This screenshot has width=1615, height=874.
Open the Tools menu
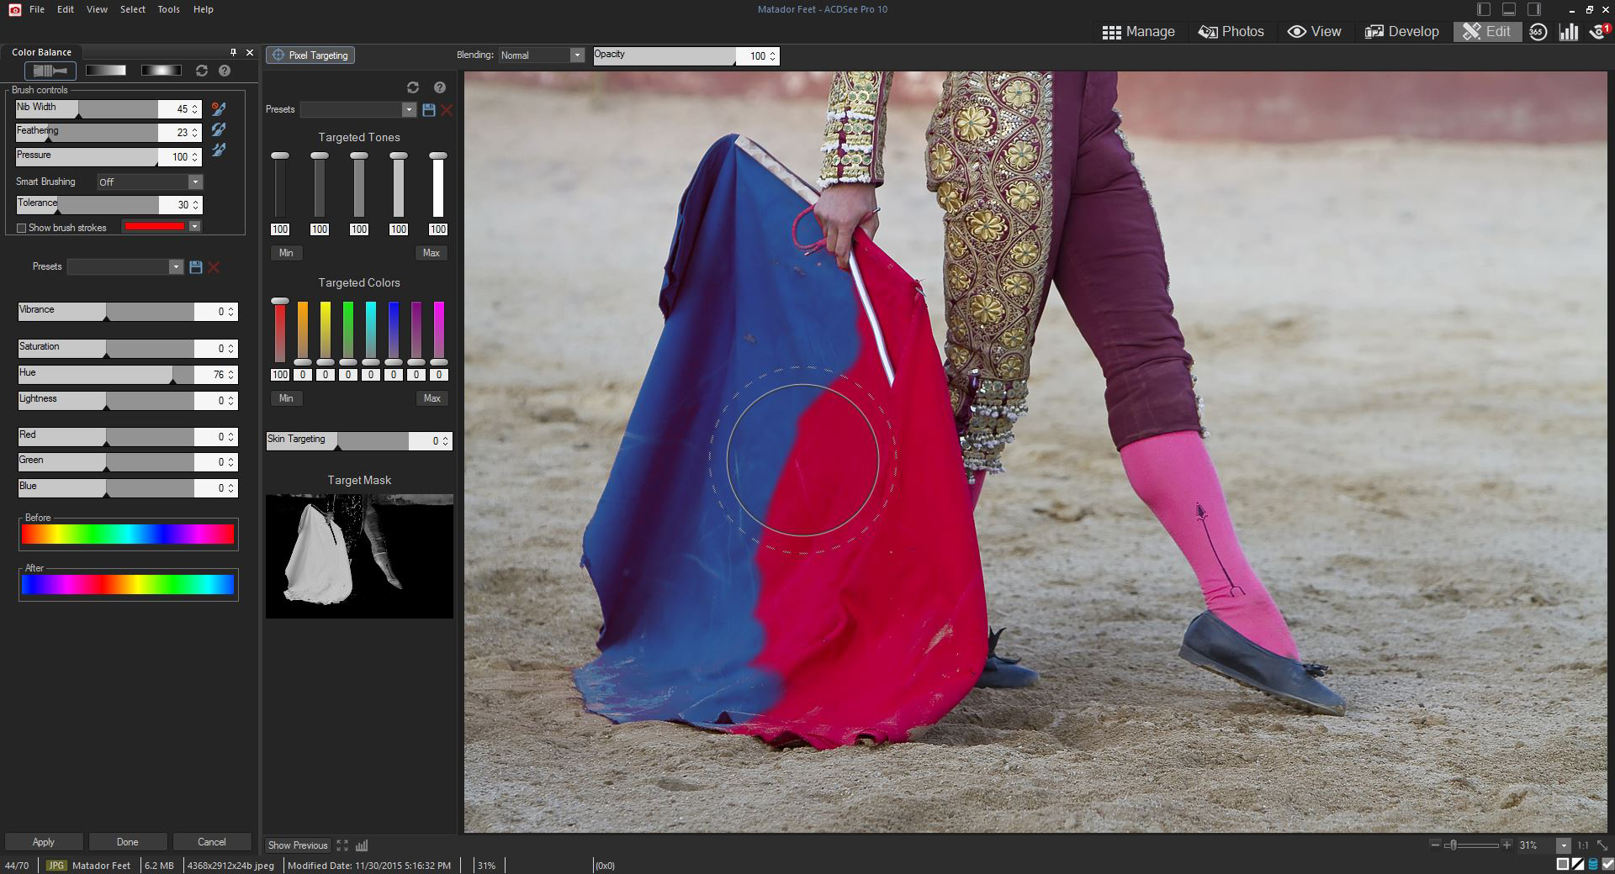pyautogui.click(x=169, y=9)
